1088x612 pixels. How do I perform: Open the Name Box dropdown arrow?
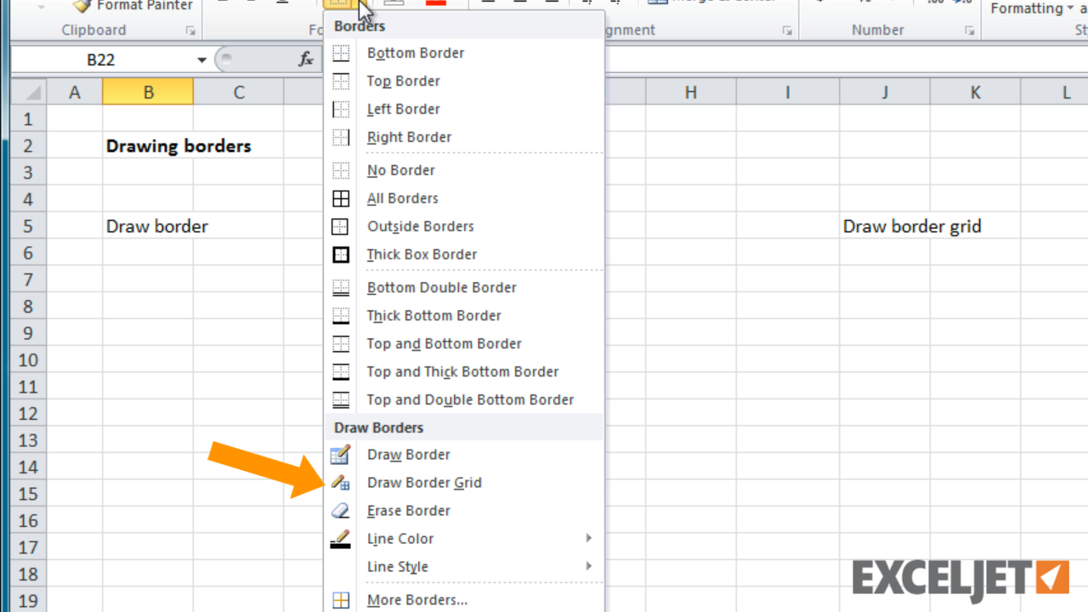click(201, 60)
